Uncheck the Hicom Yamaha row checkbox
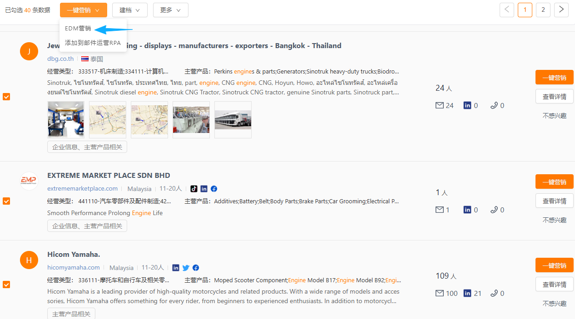575x319 pixels. point(6,285)
